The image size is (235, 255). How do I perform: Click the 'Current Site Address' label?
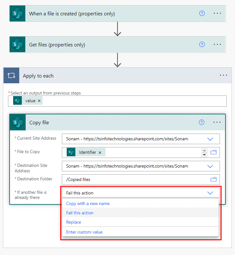click(37, 138)
